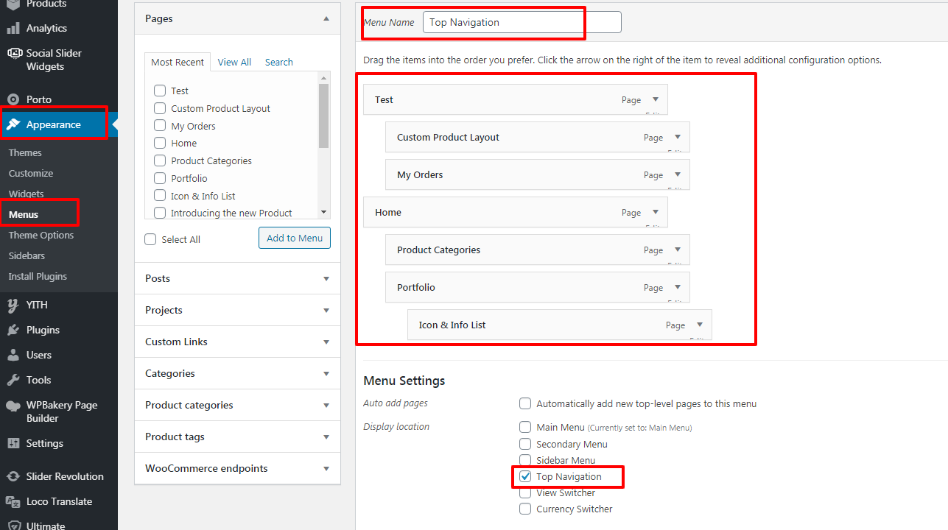Click the Products box icon

pos(13,4)
